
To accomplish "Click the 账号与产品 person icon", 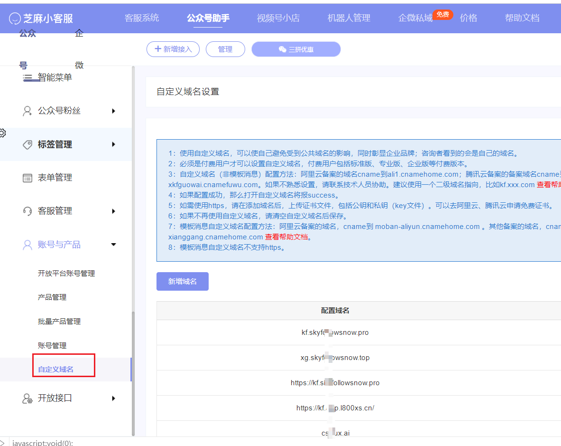I will click(x=28, y=245).
